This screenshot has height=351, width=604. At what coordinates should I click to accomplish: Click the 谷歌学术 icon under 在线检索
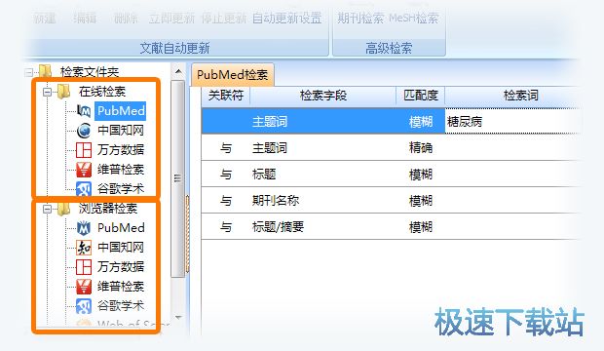tap(84, 188)
